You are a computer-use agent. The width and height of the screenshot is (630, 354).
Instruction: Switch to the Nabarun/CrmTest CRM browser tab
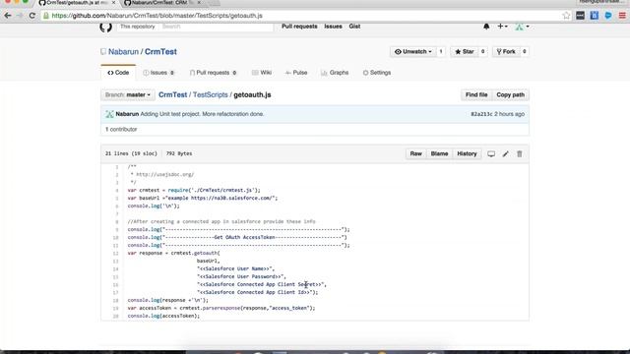coord(158,3)
